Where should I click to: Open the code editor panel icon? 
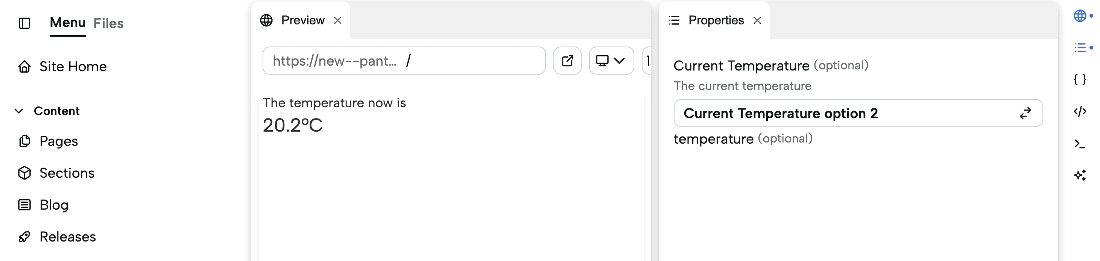1081,111
